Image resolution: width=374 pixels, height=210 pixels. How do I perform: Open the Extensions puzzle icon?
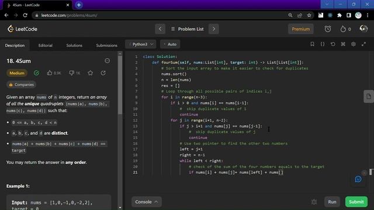click(339, 15)
